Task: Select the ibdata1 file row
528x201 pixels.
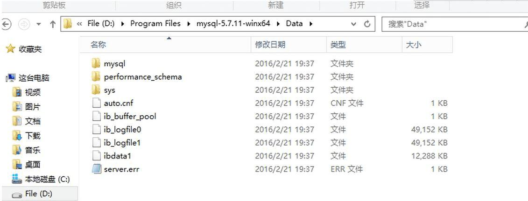Action: point(269,156)
